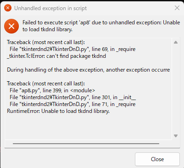Screen dimensions: 184x168
Task: Place cursor on first 'Traceback (most recent call last)' line
Action: 46,42
